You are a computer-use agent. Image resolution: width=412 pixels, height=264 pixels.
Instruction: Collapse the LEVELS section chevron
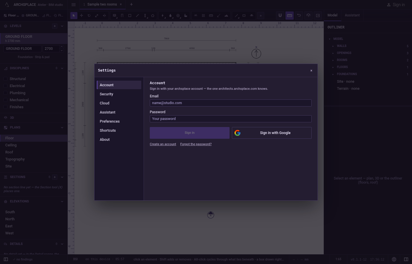pyautogui.click(x=62, y=26)
